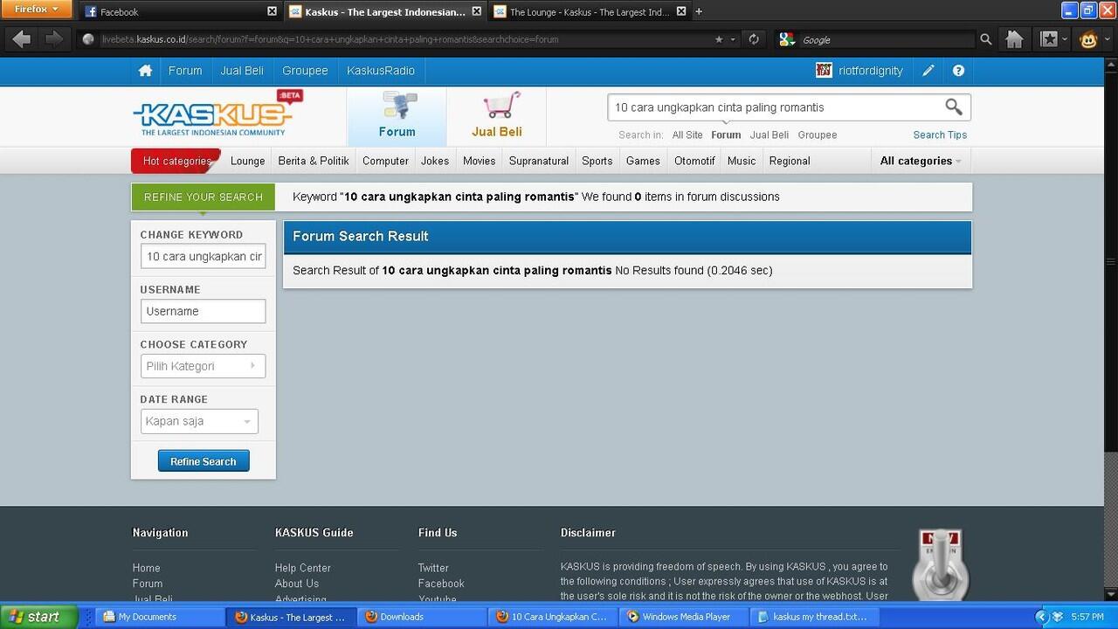Open the Otomotif category
Screen dimensions: 1118x629
tap(694, 161)
